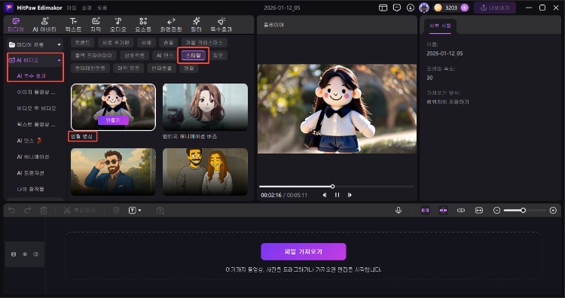Screen dimensions: 565x298
Task: Click the player progress bar handle
Action: 332,187
